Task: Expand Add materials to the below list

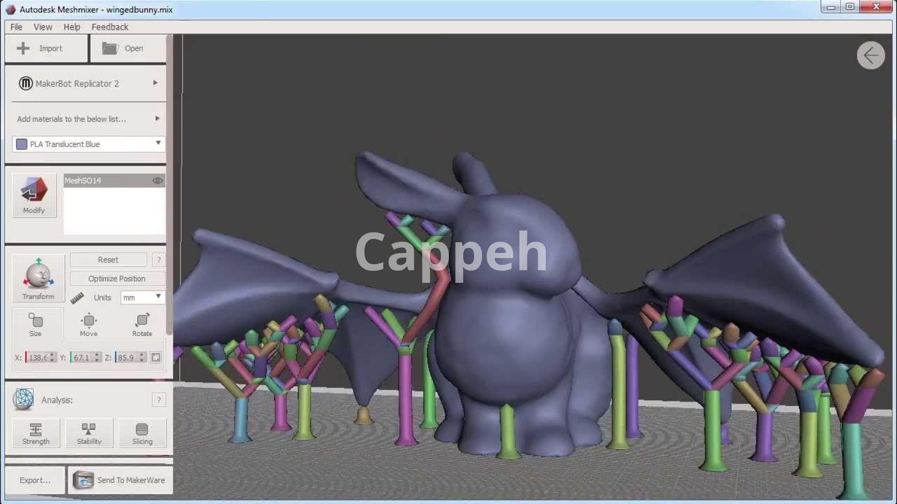Action: pos(157,119)
